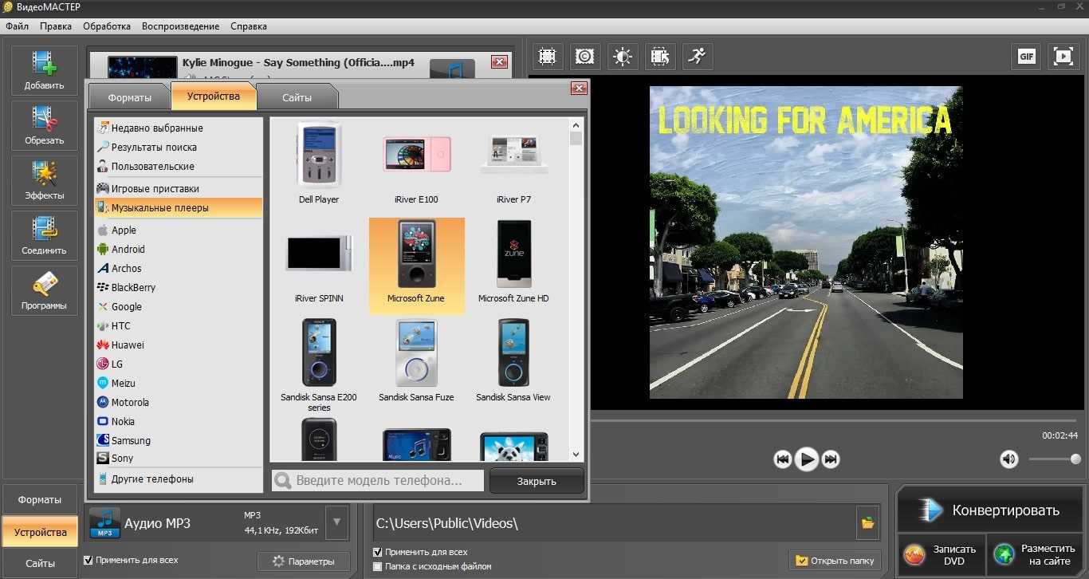Click Устройства tab in popup

click(214, 96)
